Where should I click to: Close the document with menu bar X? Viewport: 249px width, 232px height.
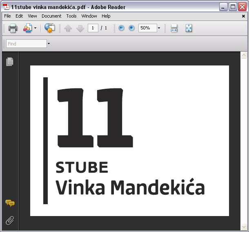243,16
